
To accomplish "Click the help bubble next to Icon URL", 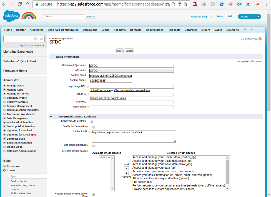I will [88, 94].
